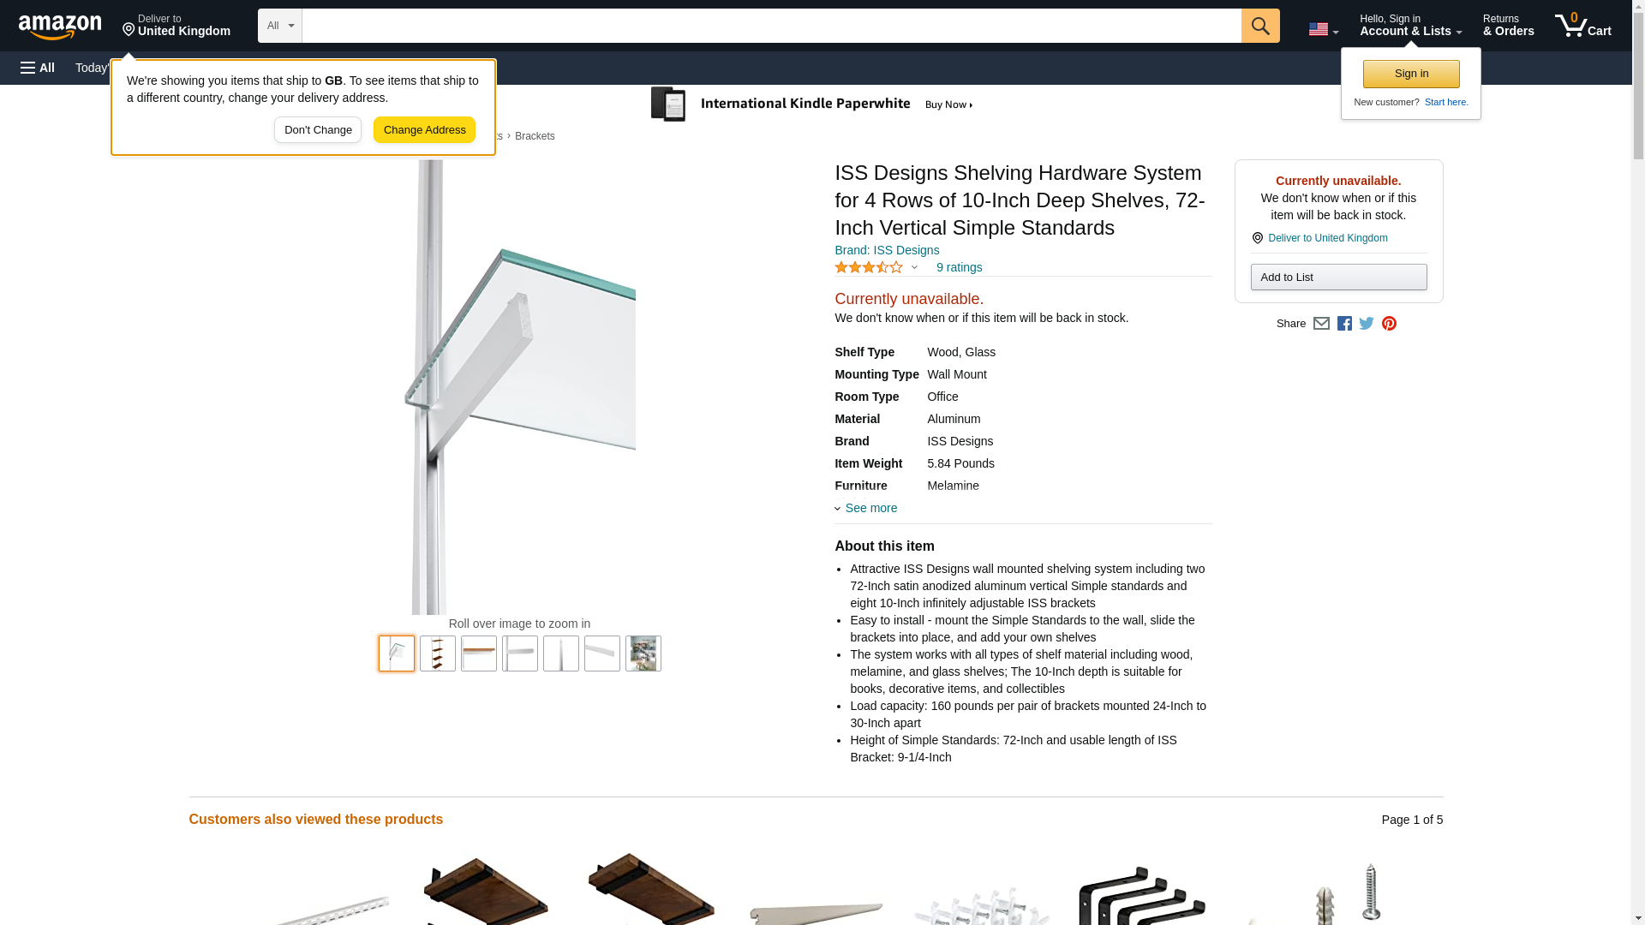Click the Don't Change button

[318, 130]
